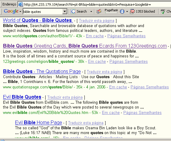Click the Google Search G icon
This screenshot has height=141, width=171.
[x=73, y=11]
